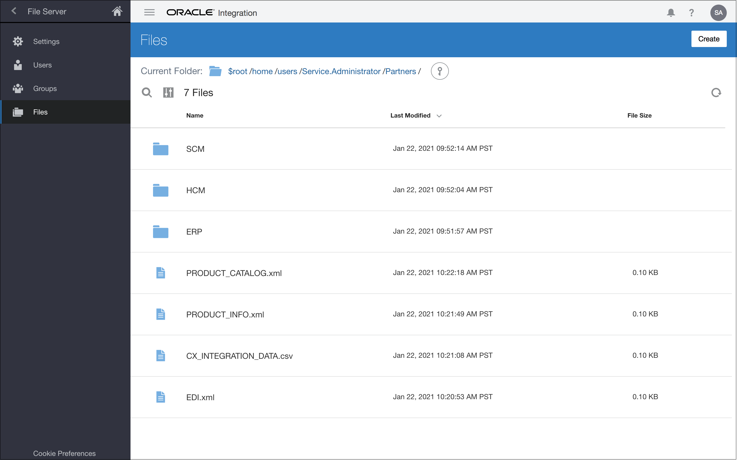Screen dimensions: 737x460
Task: Open Cookie Preferences
Action: [x=64, y=453]
